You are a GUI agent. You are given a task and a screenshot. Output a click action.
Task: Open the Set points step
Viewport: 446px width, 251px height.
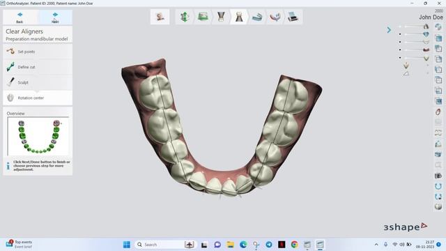tap(38, 52)
